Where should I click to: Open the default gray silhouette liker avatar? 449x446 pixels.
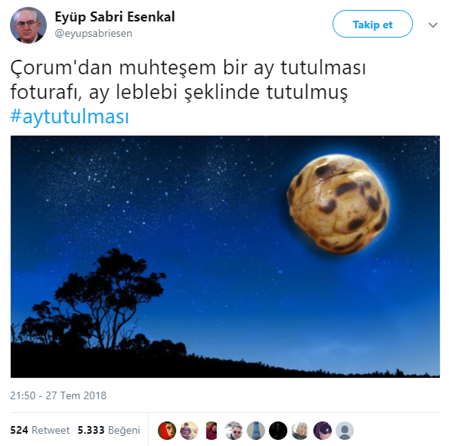[x=345, y=431]
